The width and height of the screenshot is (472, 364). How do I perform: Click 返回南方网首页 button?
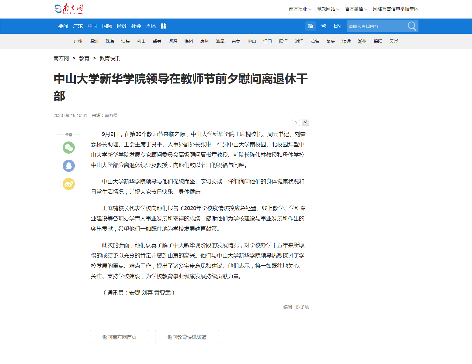120,337
